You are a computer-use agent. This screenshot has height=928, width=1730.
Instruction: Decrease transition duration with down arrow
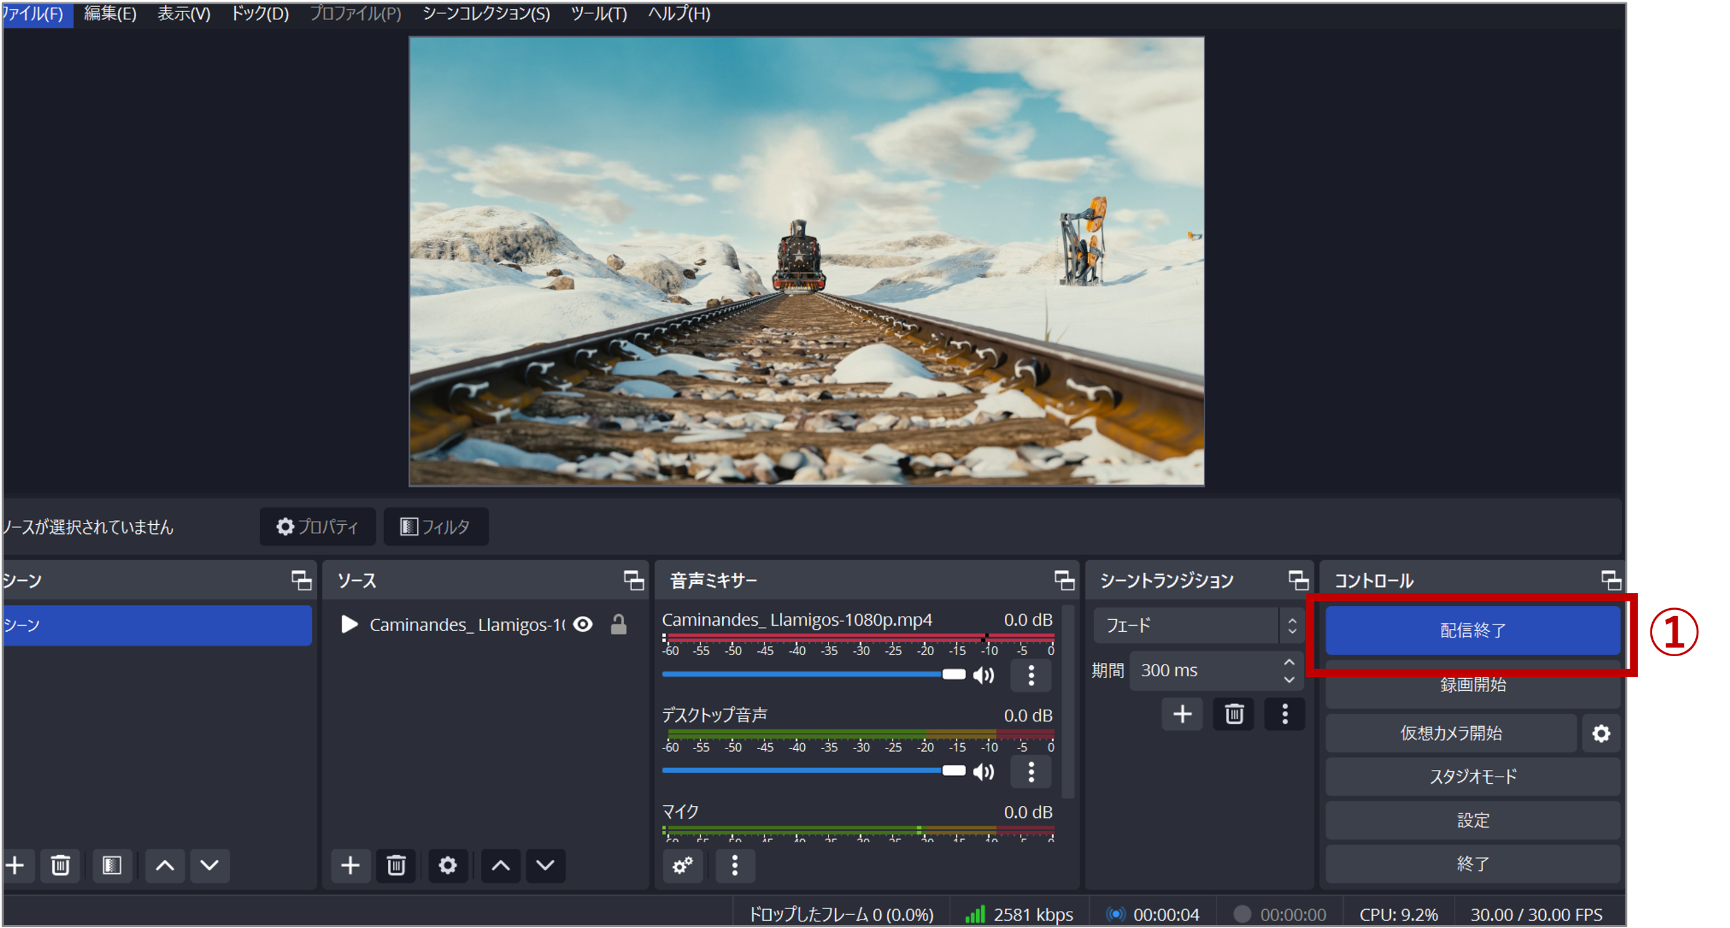tap(1289, 679)
